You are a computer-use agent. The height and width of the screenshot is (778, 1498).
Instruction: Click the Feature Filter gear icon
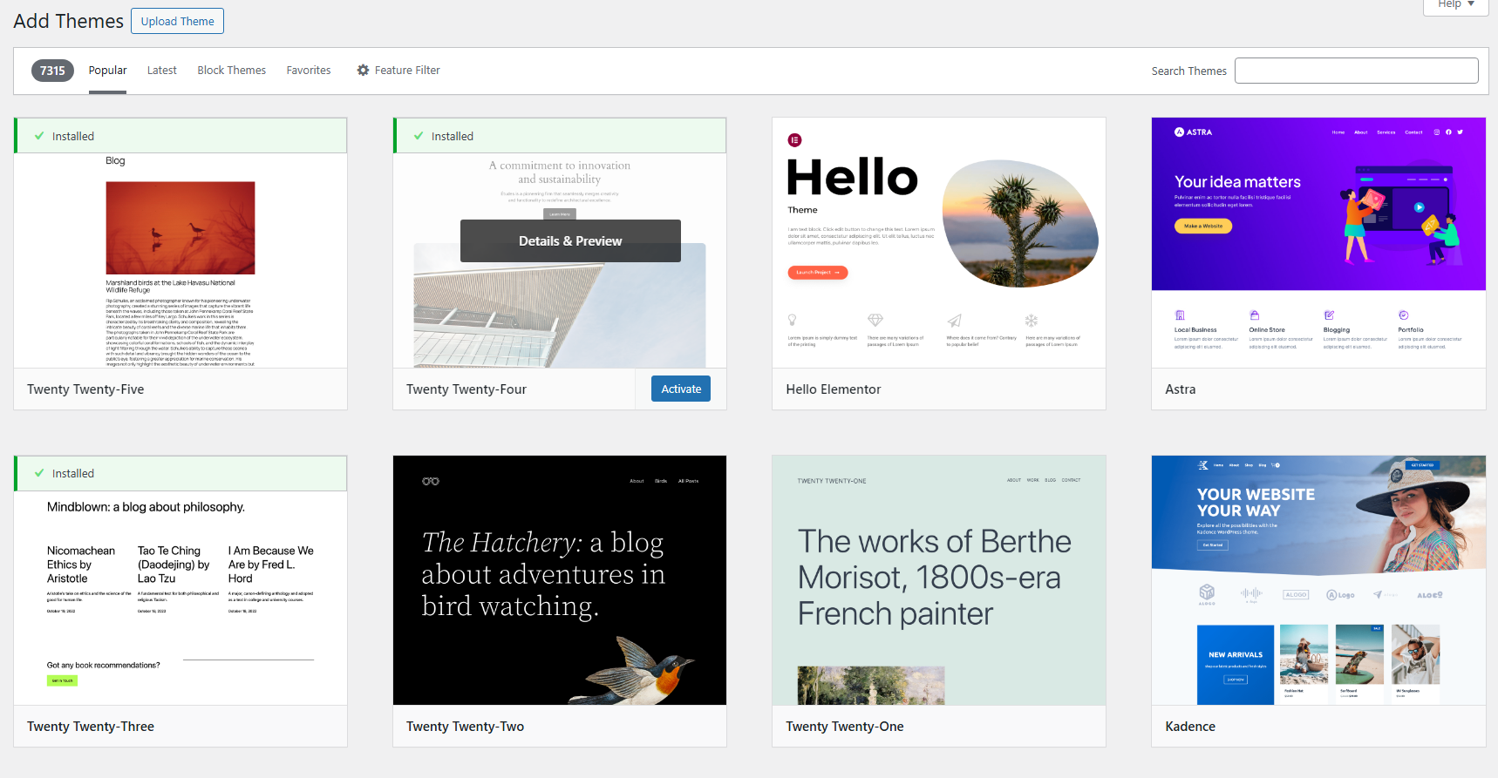363,71
